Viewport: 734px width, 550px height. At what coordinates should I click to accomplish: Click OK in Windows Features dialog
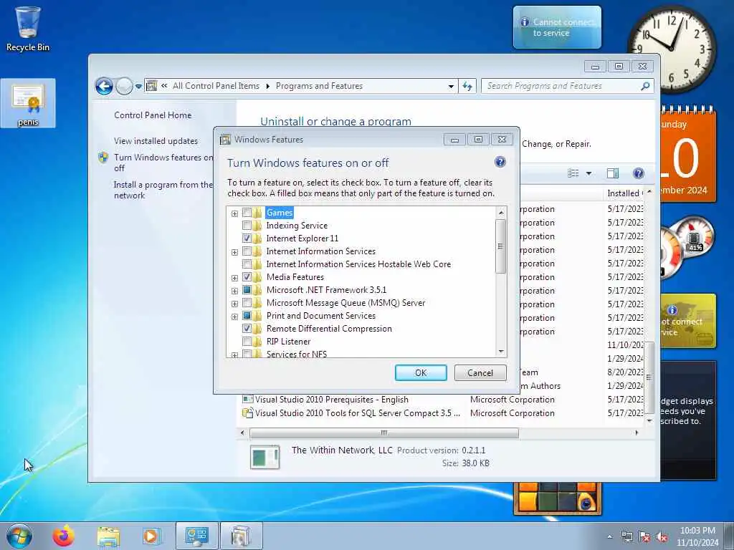coord(420,372)
